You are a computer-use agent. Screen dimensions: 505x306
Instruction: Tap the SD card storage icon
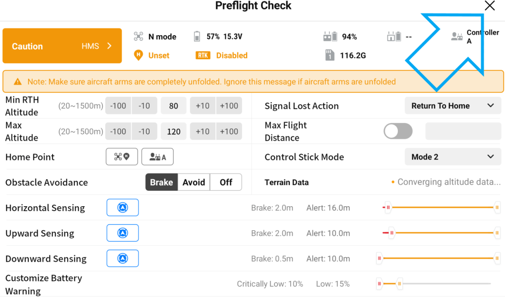(330, 55)
